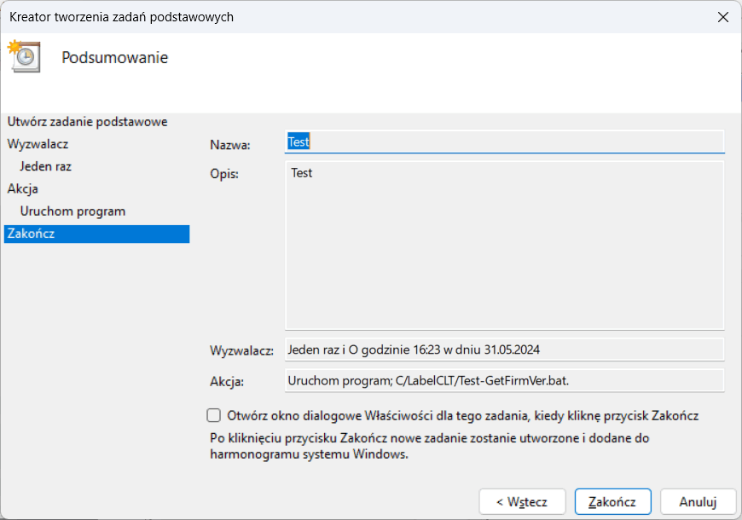Screen dimensions: 742x520
Task: Enable opening the Właściwości dialog on finish
Action: (214, 416)
